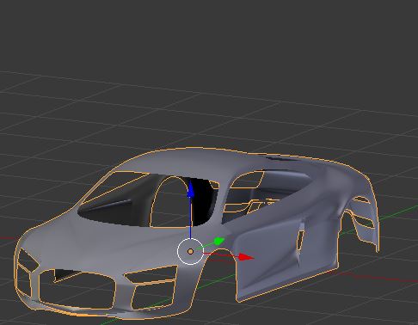This screenshot has width=418, height=325.
Task: Click the red X-axis line on the right of the grid
Action: click(x=381, y=278)
